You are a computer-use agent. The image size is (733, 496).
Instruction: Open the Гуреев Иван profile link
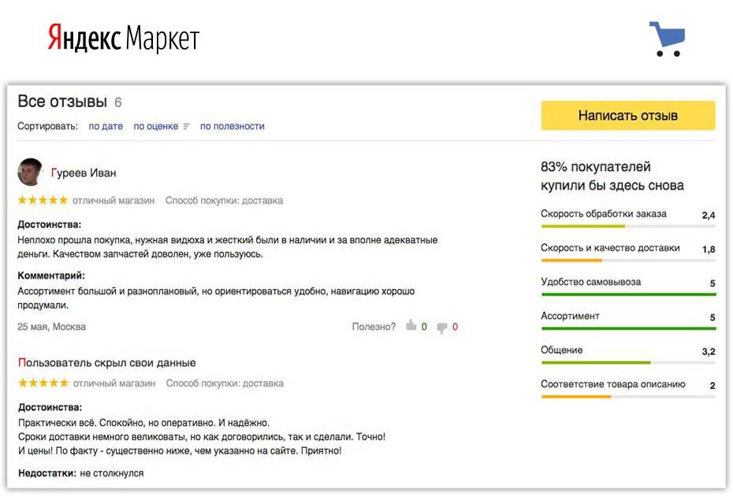click(x=84, y=172)
